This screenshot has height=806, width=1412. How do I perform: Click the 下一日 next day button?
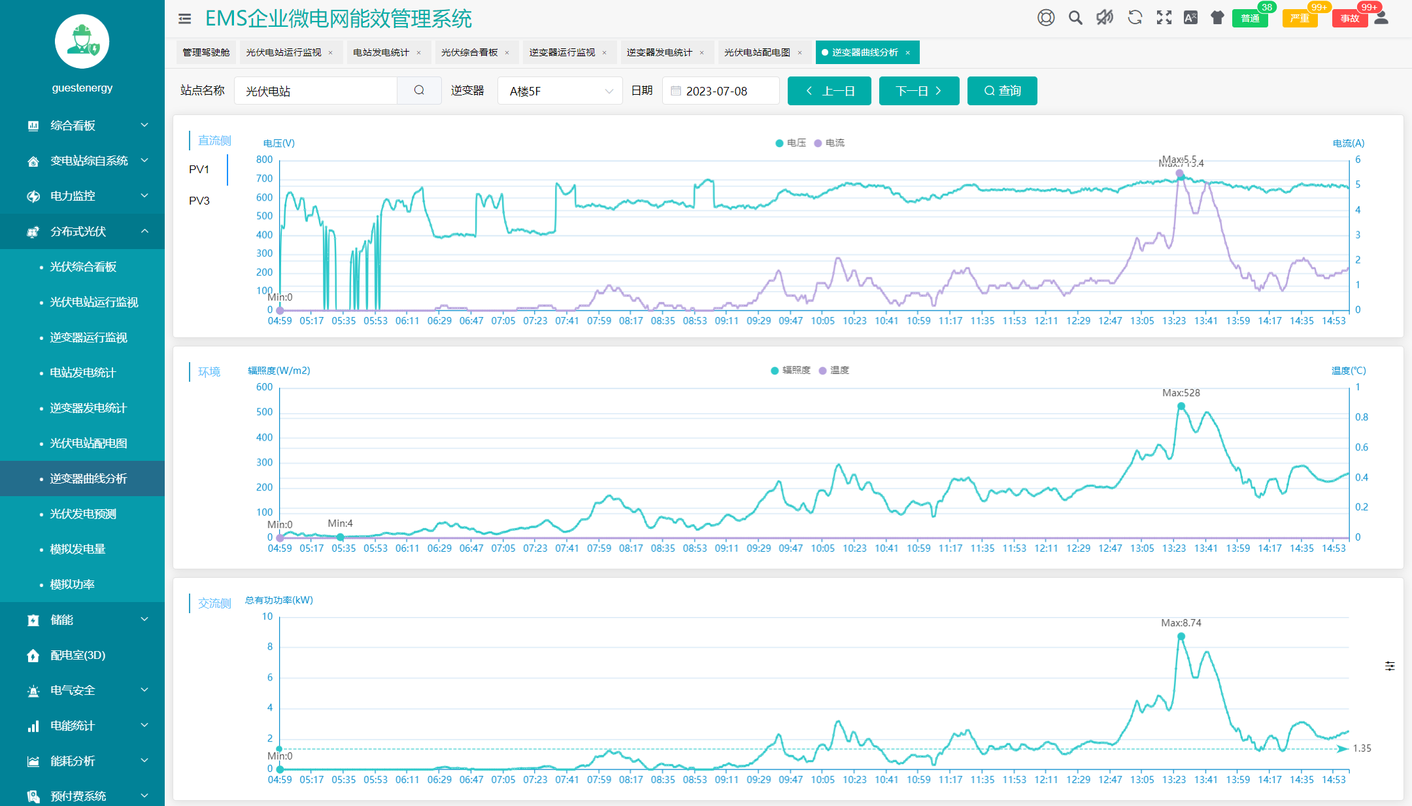(918, 91)
